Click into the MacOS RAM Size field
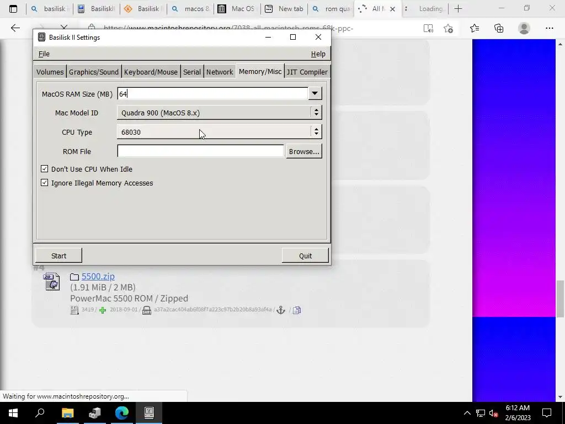 click(212, 94)
